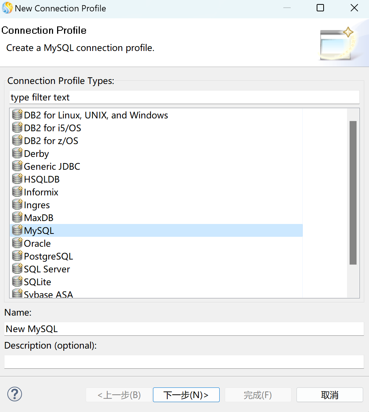369x412 pixels.
Task: Click the DB2 for Linux database icon
Action: 17,115
